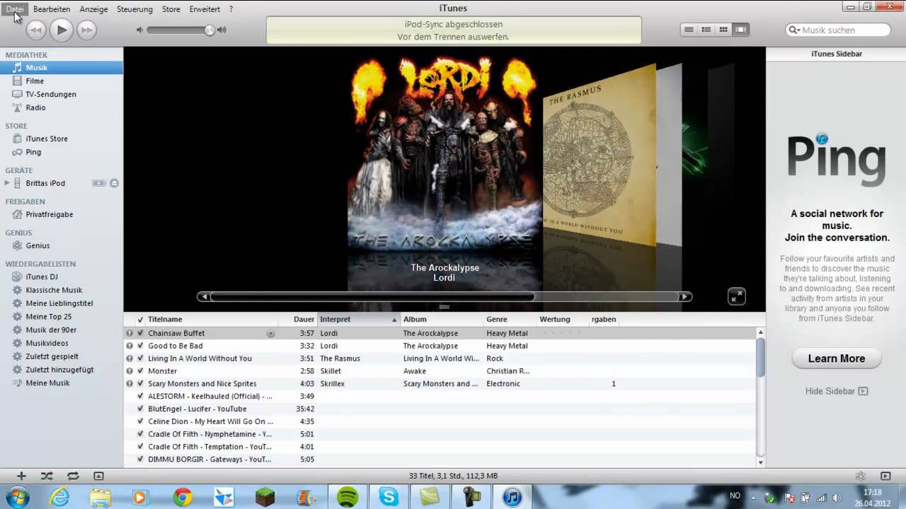
Task: Uncheck the BlutEngel Lucifer track
Action: (x=140, y=409)
